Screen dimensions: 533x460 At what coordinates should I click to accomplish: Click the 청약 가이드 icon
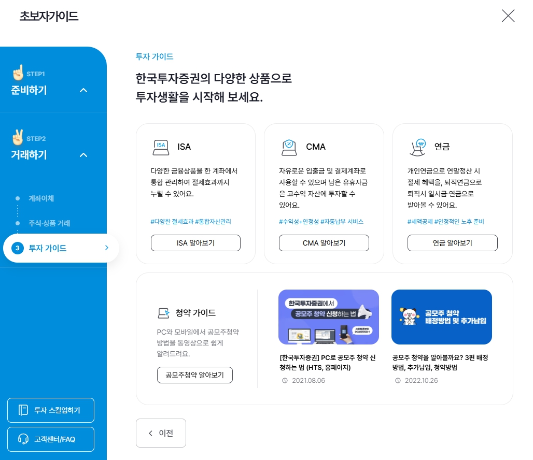pos(163,313)
